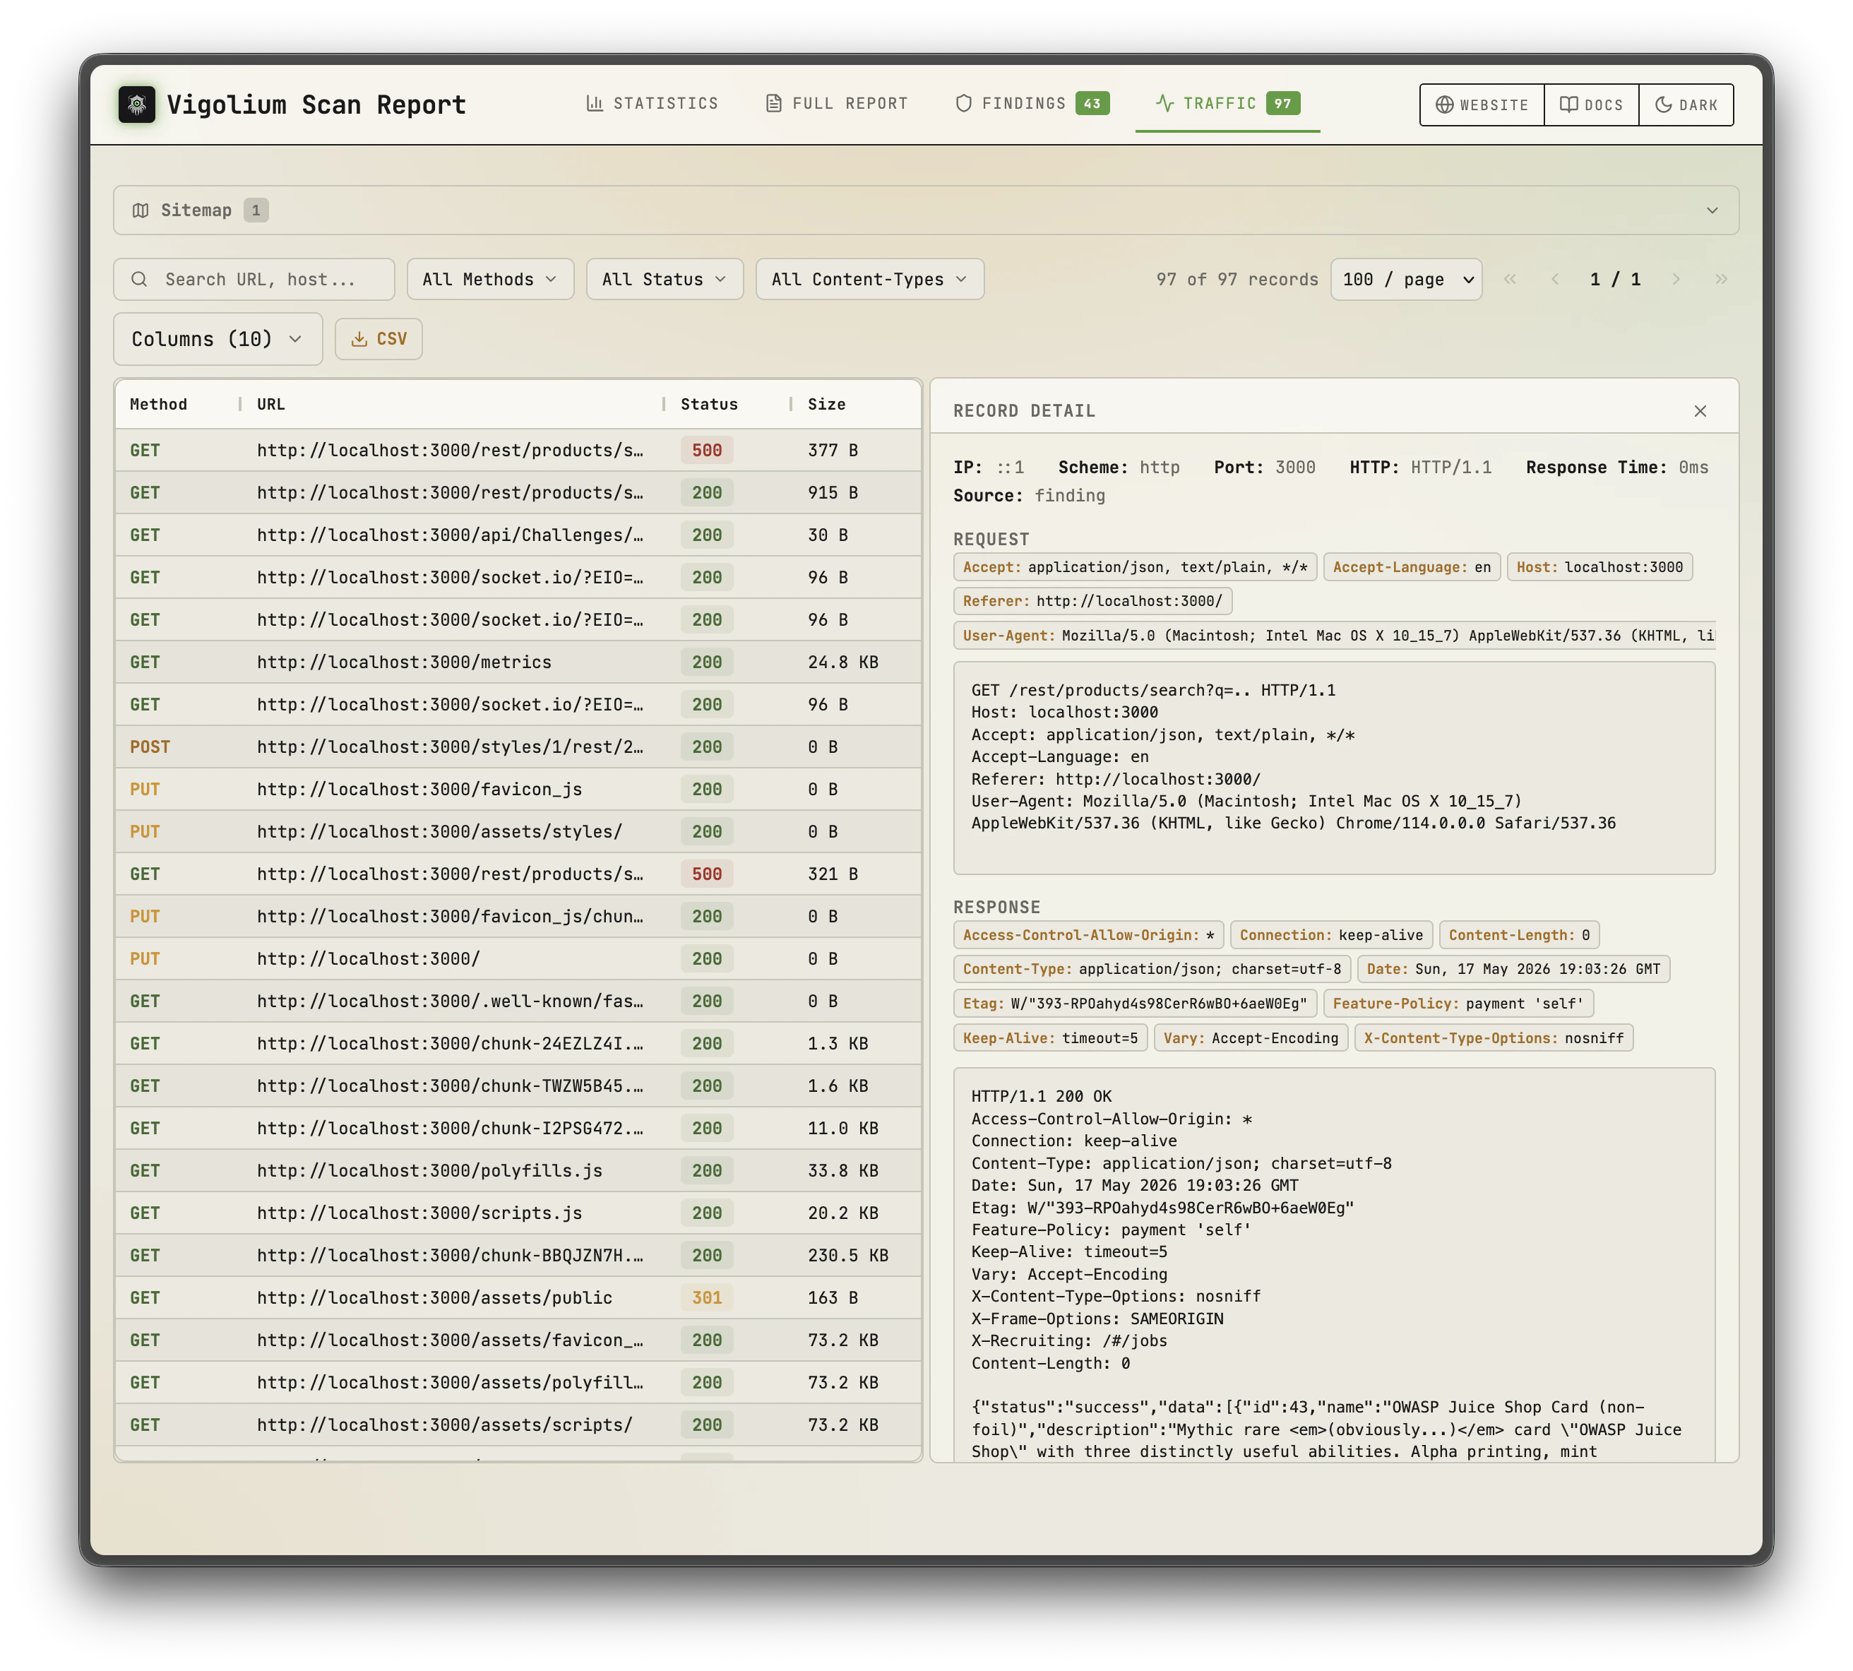Select the assets/public 301 row
Image resolution: width=1853 pixels, height=1671 pixels.
[518, 1297]
